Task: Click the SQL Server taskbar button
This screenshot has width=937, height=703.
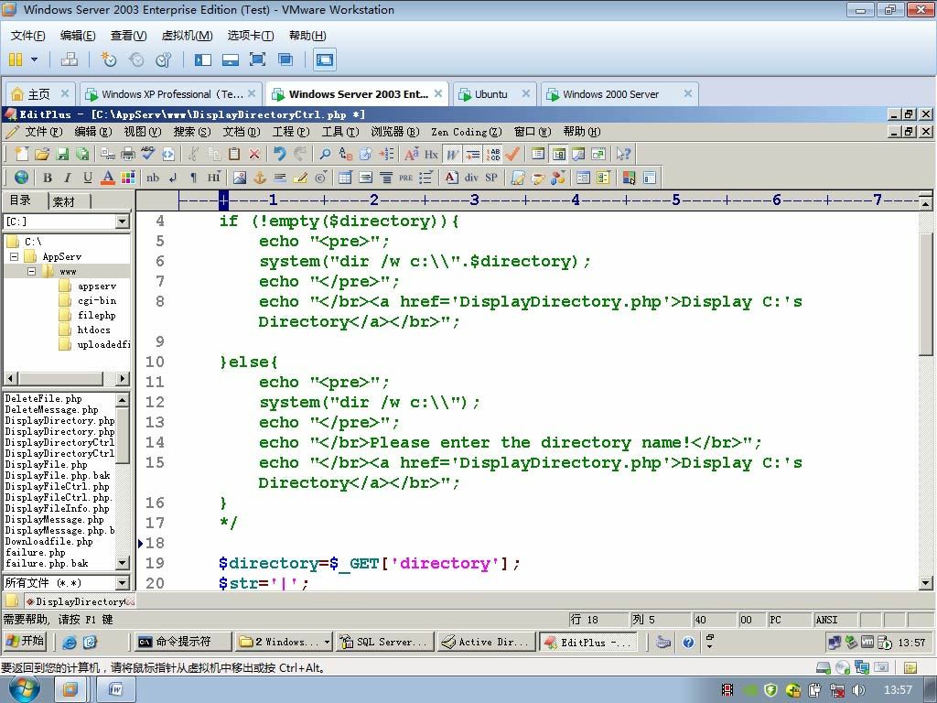Action: coord(383,642)
